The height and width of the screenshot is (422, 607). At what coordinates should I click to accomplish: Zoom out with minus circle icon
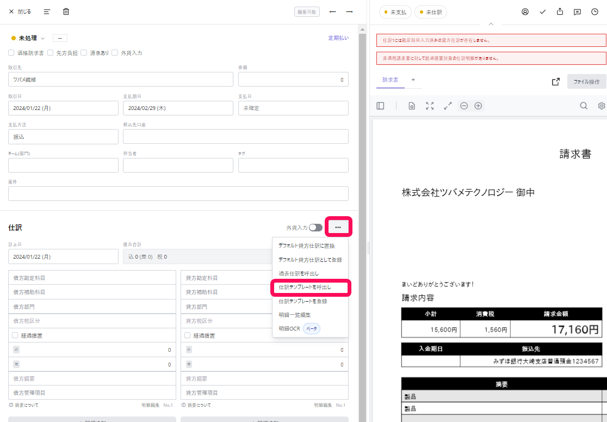pyautogui.click(x=464, y=106)
